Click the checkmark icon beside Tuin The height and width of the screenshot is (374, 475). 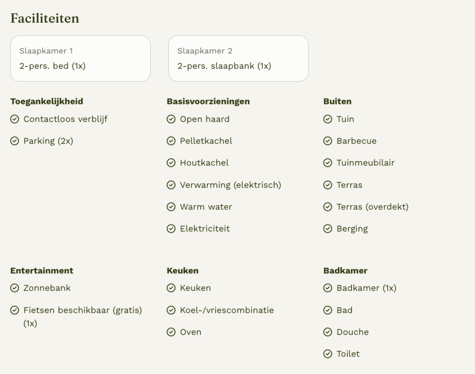tap(328, 119)
